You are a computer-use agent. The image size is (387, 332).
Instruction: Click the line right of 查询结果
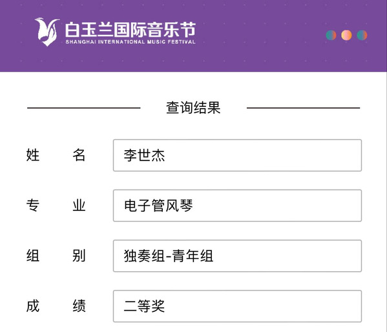pyautogui.click(x=303, y=108)
